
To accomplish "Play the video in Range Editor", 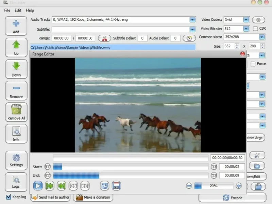I will [x=38, y=186].
